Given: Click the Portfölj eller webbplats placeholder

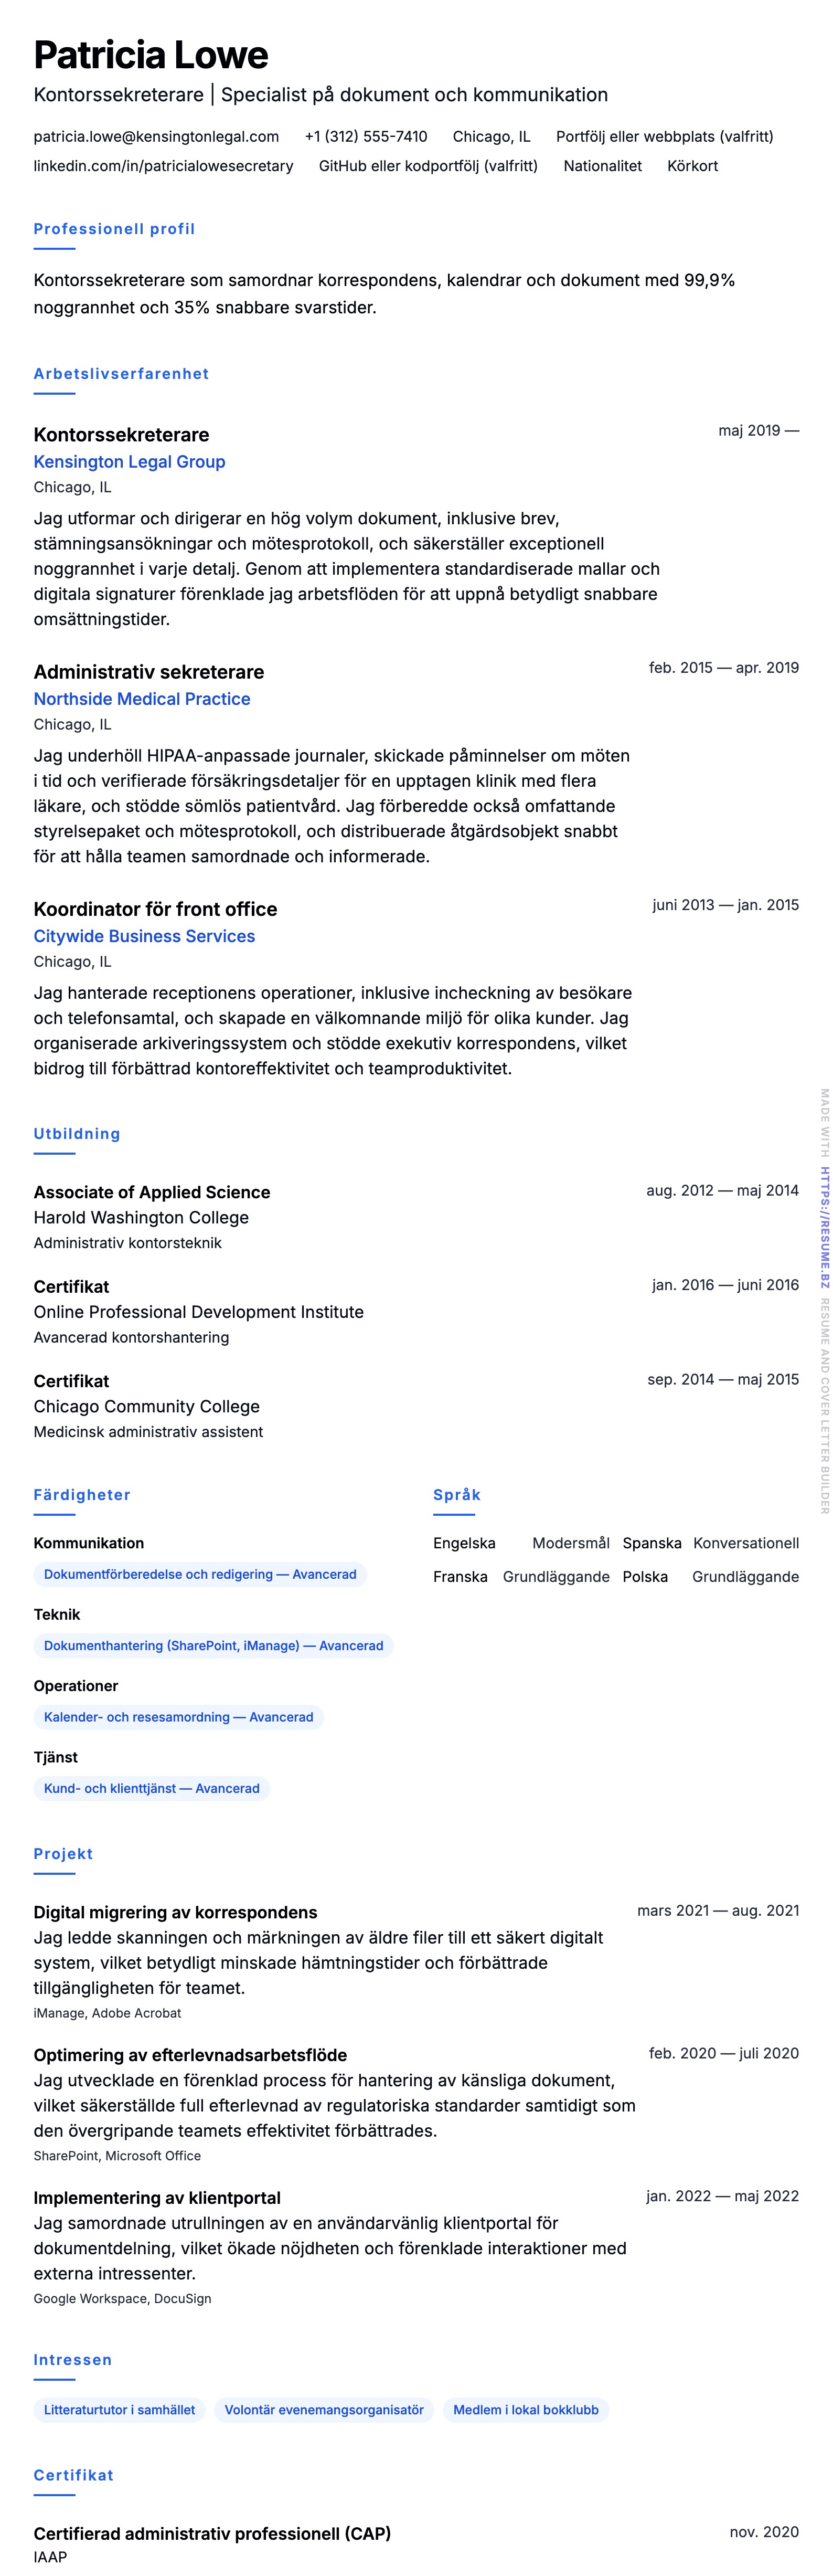Looking at the screenshot, I should click(664, 137).
